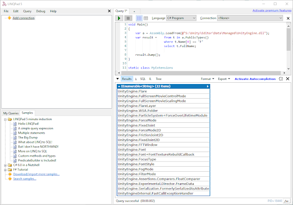Click the editor scroll down arrow
Screen dimensions: 293x205
tap(288, 68)
